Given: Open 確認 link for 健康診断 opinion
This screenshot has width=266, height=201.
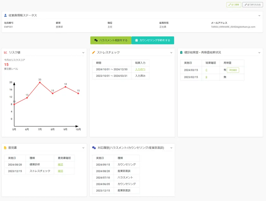Looking at the screenshot, I should [60, 164].
